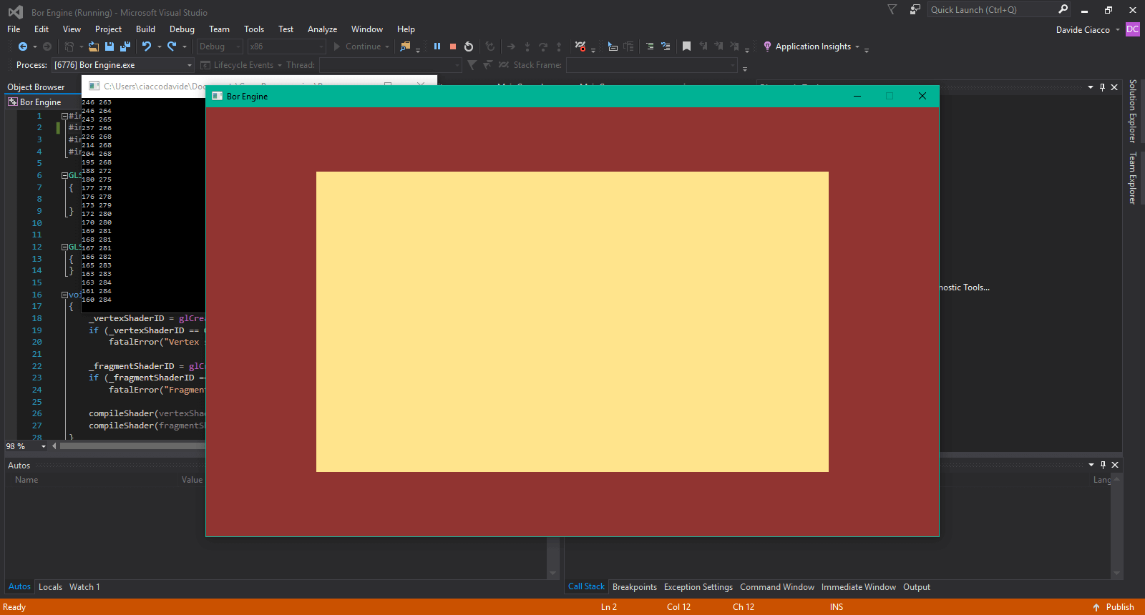
Task: Toggle a bookmark on the current line
Action: click(686, 46)
